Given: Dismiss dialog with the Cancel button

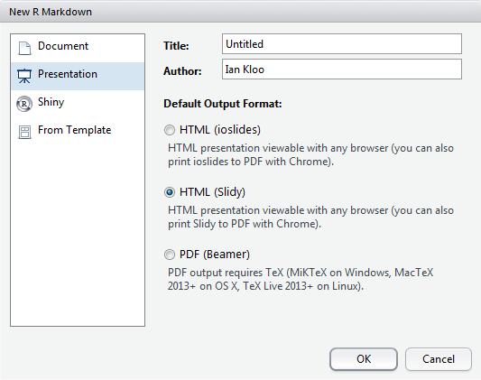Looking at the screenshot, I should coord(439,359).
